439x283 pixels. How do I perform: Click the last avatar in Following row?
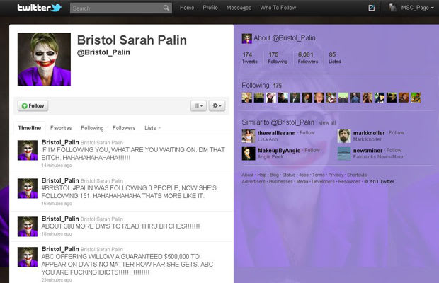[x=416, y=98]
